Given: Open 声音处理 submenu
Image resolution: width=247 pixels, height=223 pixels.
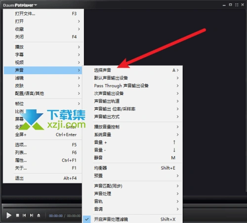Looking at the screenshot, I should pyautogui.click(x=132, y=194).
